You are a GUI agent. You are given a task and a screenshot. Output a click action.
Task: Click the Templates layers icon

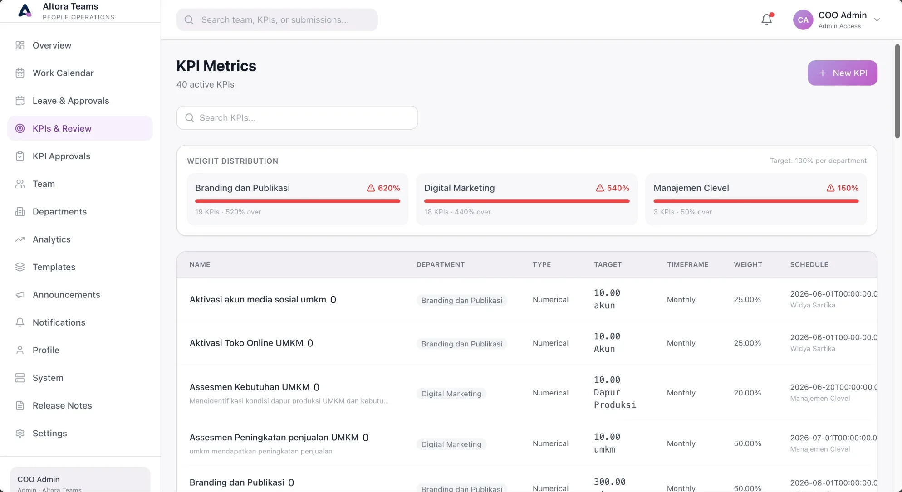20,267
